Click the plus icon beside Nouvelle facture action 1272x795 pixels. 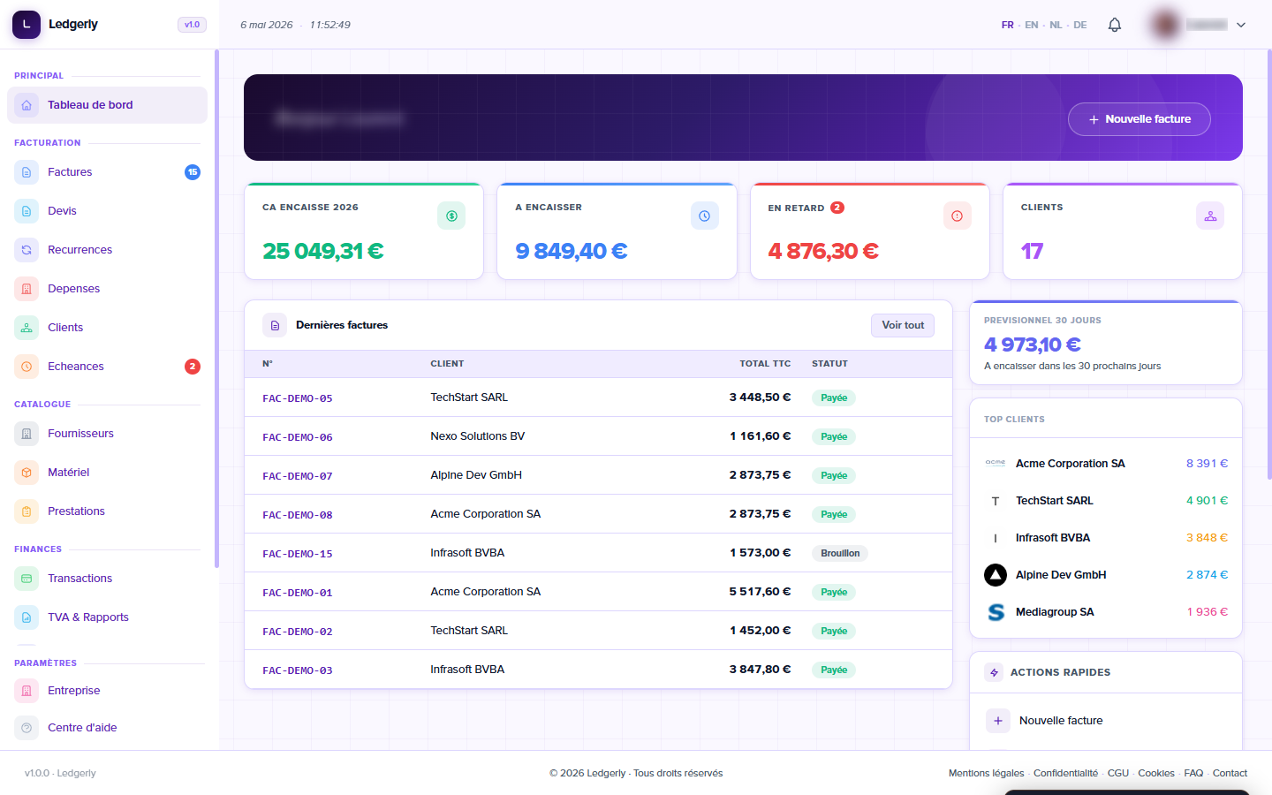tap(998, 721)
